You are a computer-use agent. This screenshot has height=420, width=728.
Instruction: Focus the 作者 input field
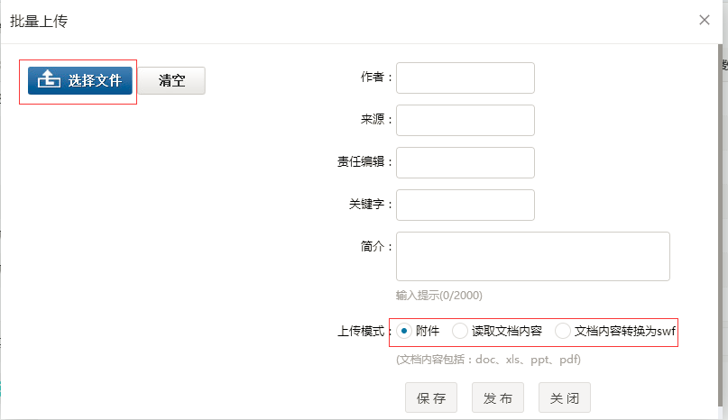[465, 78]
